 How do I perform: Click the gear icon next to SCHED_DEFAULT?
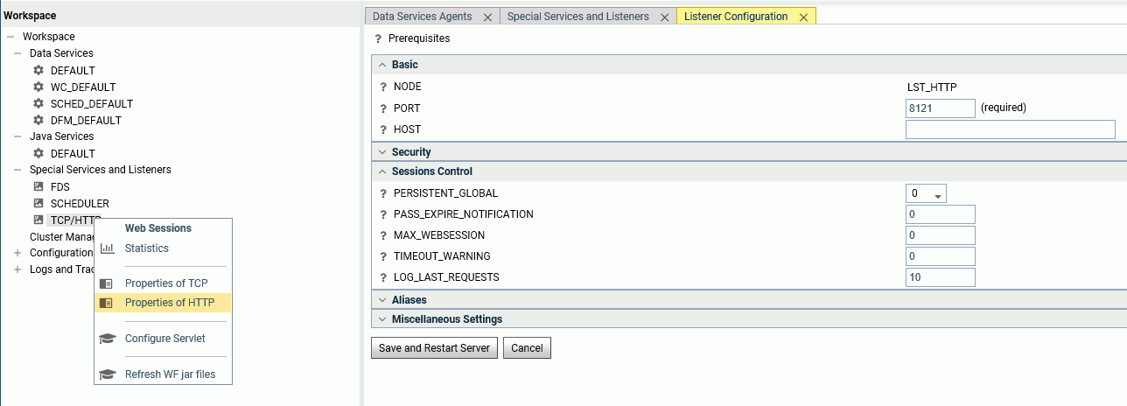[38, 103]
